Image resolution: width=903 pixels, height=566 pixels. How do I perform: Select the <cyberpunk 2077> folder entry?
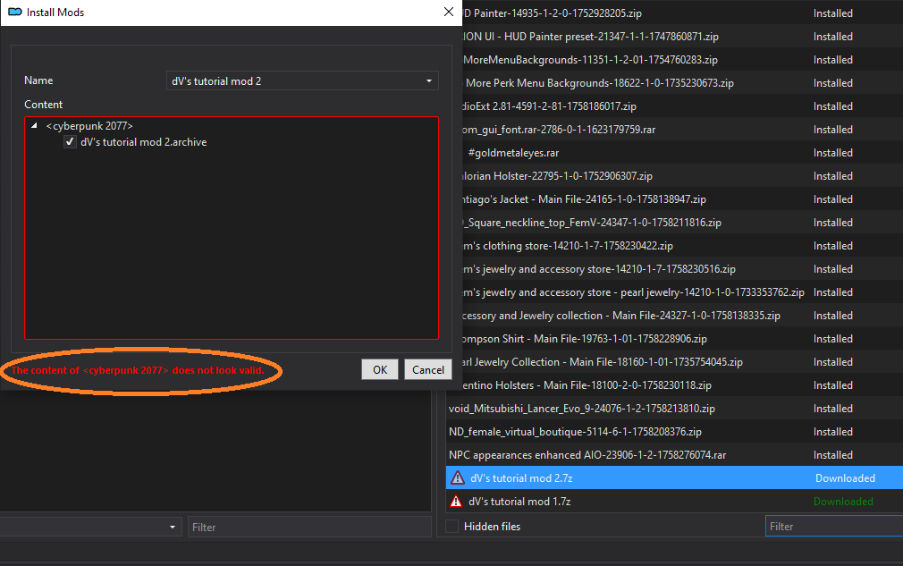click(89, 126)
